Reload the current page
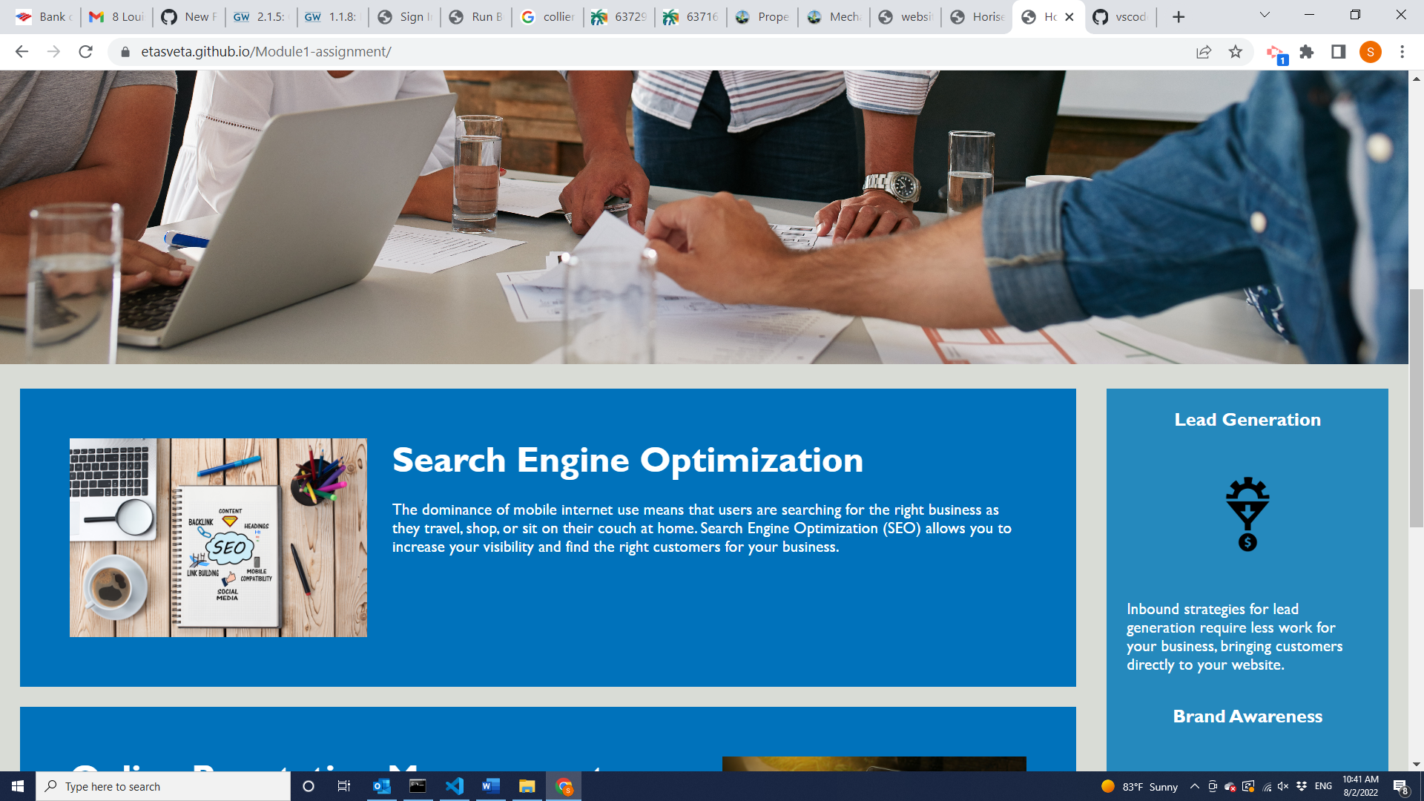Viewport: 1424px width, 801px height. (x=86, y=52)
